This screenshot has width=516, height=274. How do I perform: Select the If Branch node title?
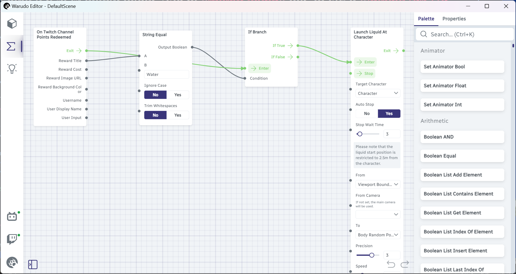tap(257, 32)
